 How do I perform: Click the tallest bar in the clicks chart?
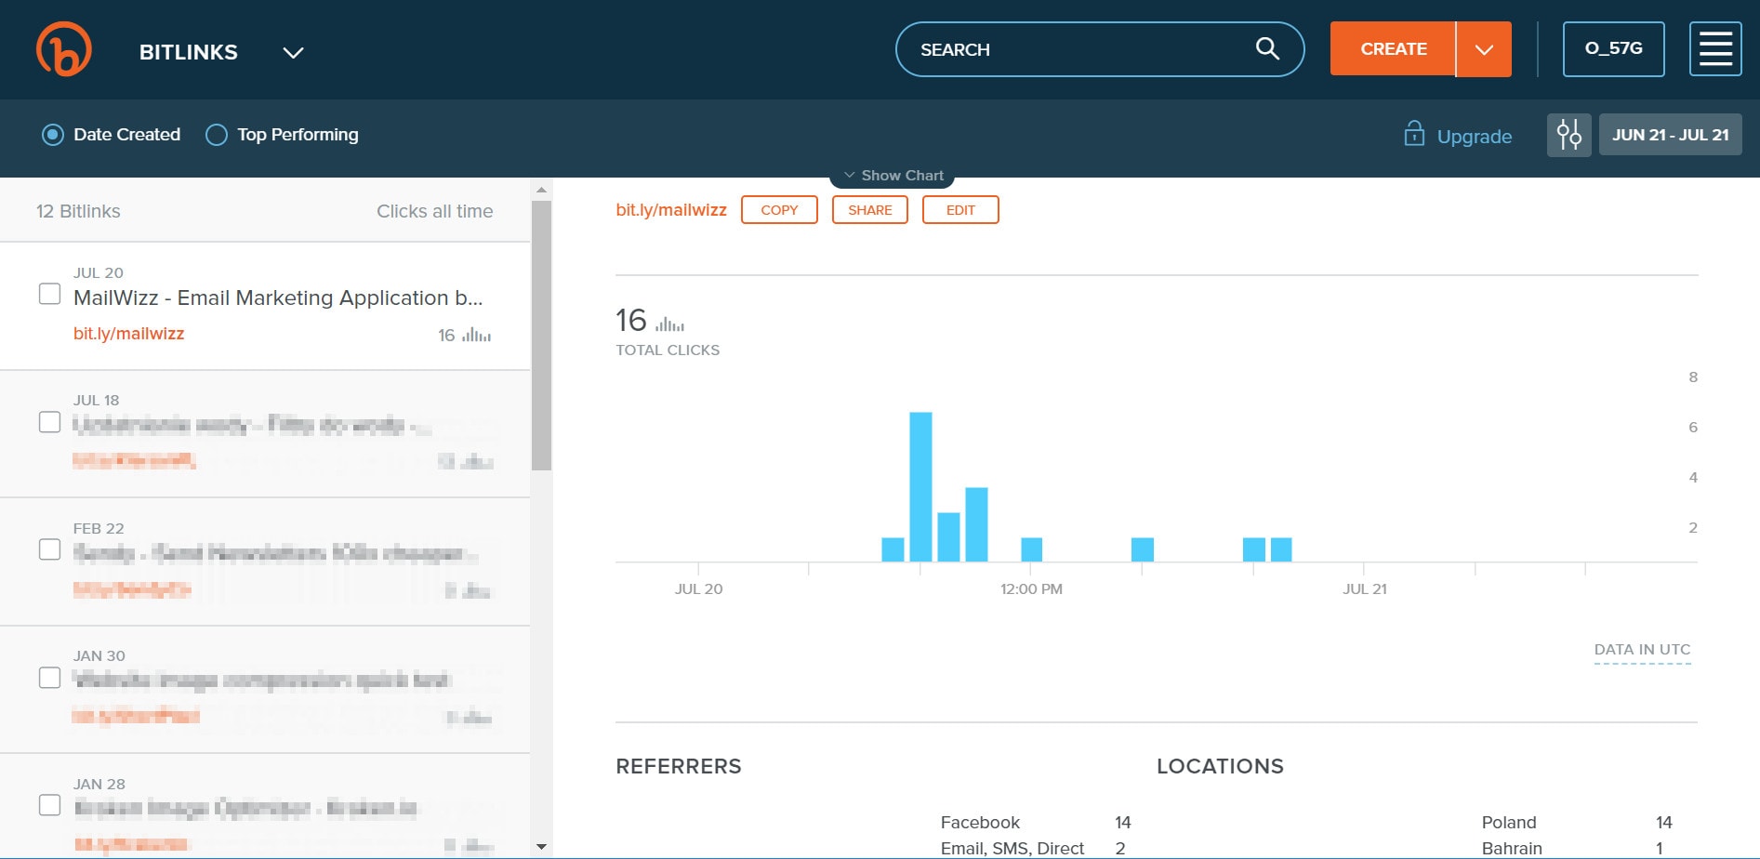[x=920, y=486]
